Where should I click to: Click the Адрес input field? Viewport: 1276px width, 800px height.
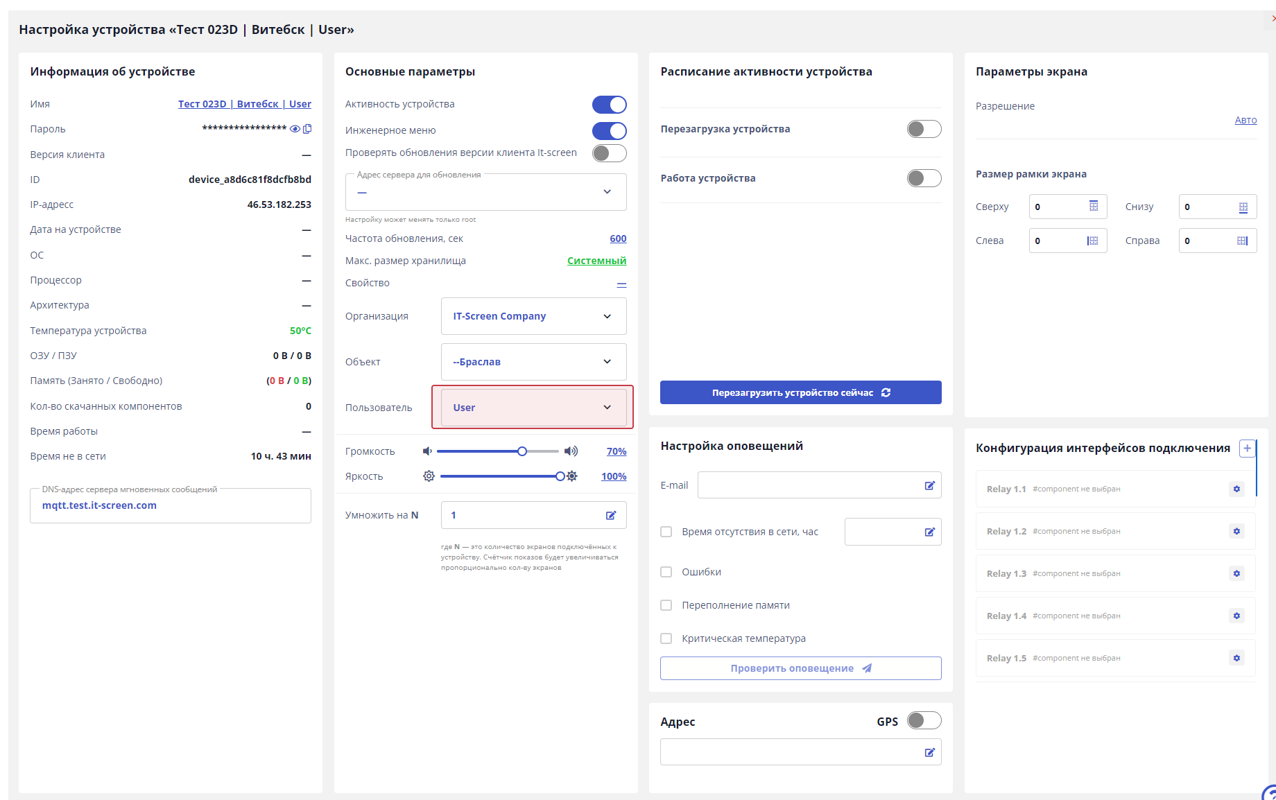(801, 752)
